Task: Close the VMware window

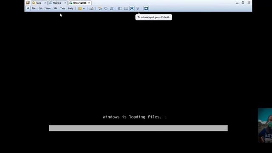Action: (x=249, y=3)
